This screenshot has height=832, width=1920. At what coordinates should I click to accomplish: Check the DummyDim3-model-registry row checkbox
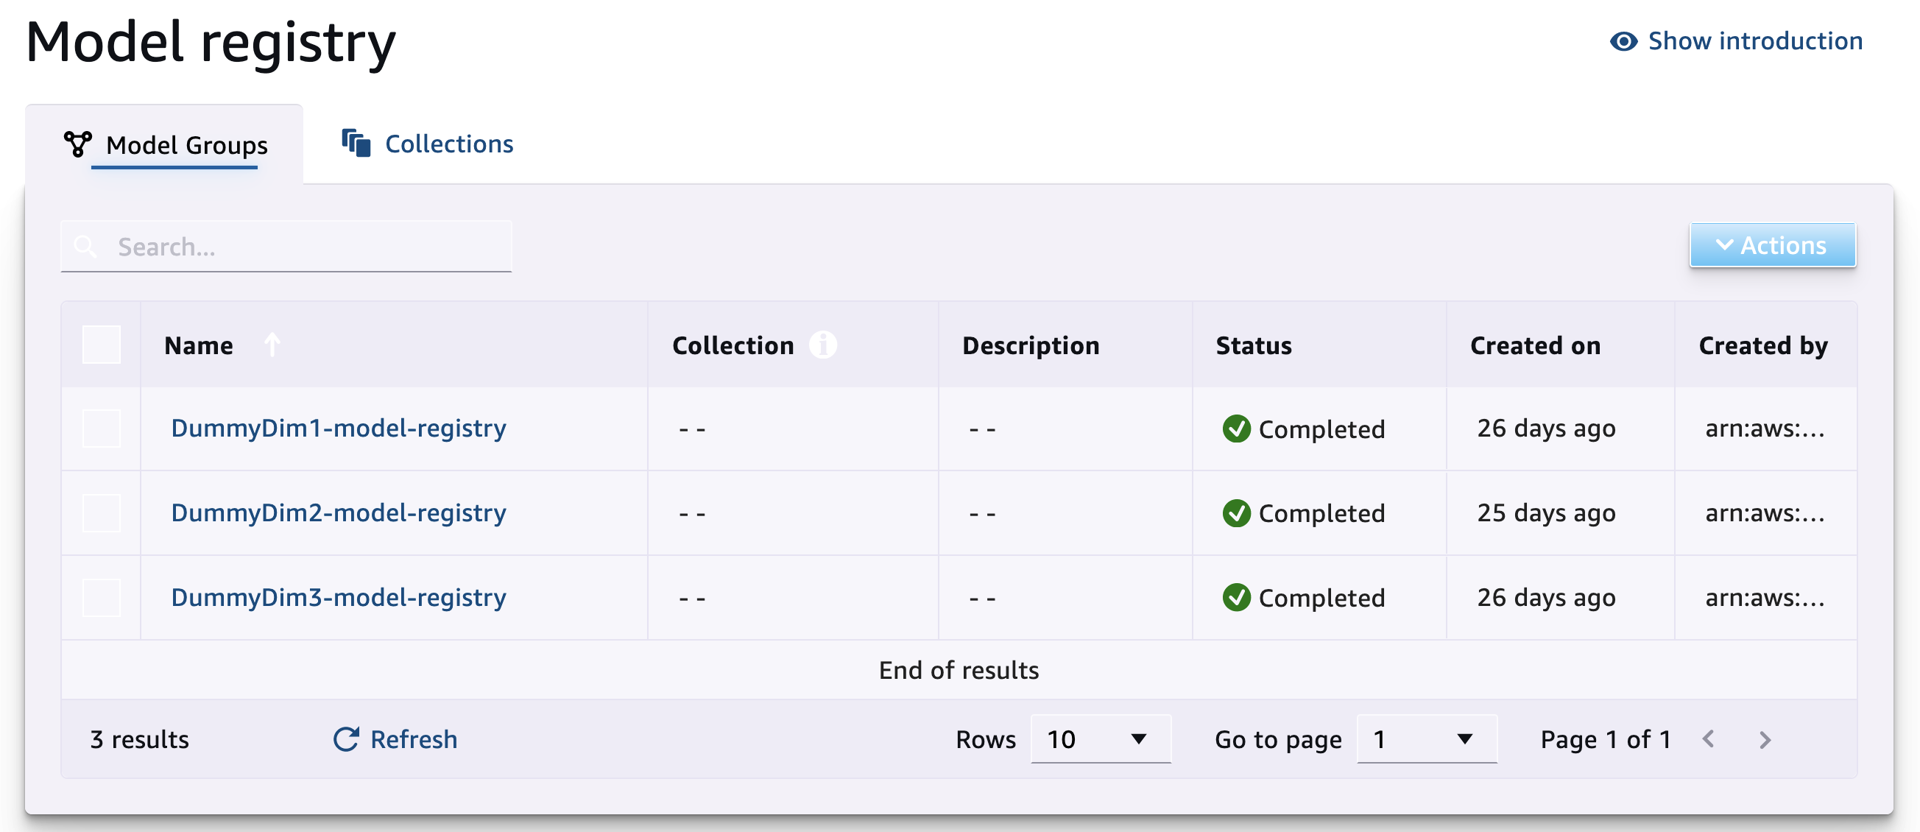[102, 598]
